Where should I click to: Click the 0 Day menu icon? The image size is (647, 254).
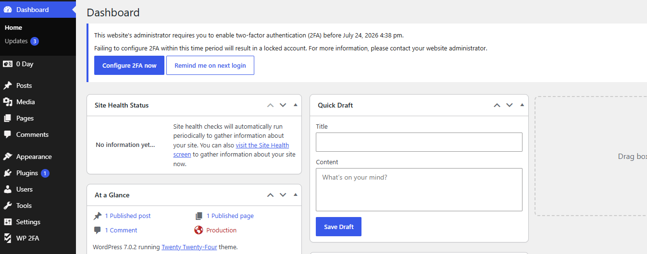pos(8,64)
